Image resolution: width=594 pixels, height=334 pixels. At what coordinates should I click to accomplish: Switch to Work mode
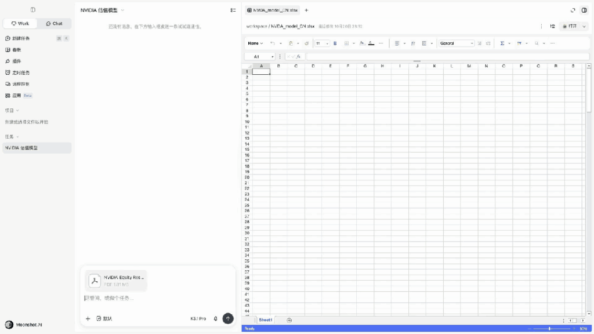point(20,23)
